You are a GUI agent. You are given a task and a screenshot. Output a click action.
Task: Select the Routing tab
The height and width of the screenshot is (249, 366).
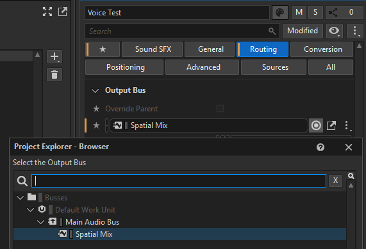(263, 49)
